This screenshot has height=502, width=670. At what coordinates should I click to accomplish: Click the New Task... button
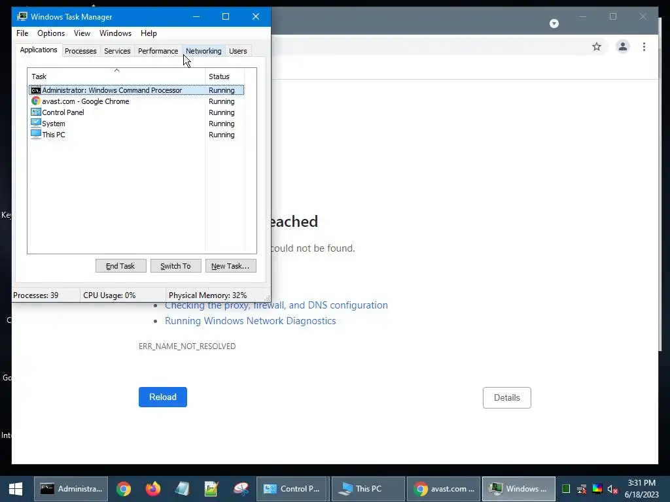tap(230, 266)
